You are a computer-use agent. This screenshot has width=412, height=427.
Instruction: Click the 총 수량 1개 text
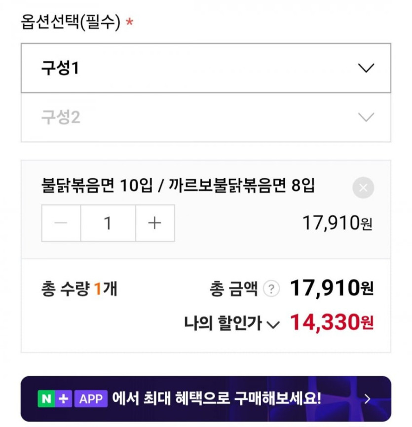79,289
